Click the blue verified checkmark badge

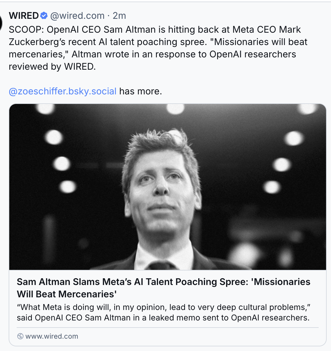click(44, 15)
